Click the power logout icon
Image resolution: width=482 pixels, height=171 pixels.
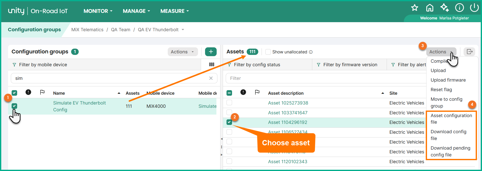[474, 8]
